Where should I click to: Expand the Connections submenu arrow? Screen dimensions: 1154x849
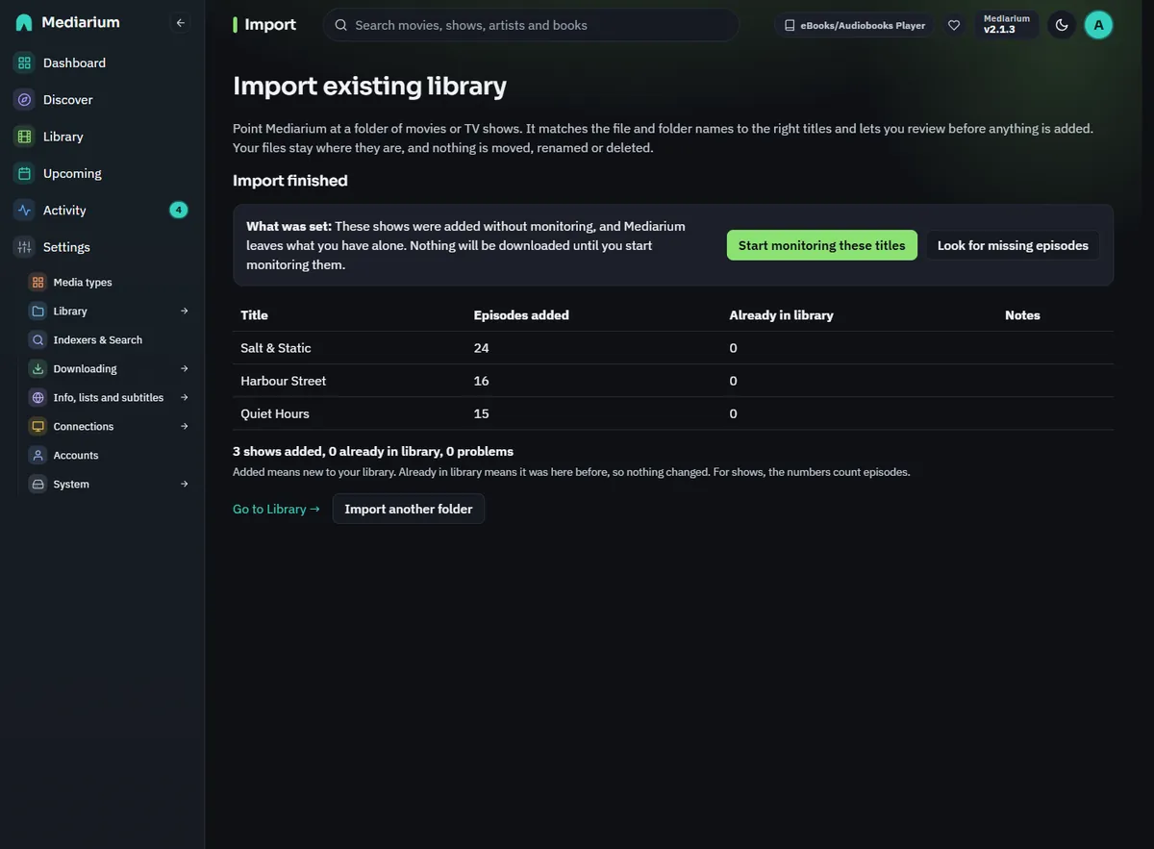pos(185,427)
